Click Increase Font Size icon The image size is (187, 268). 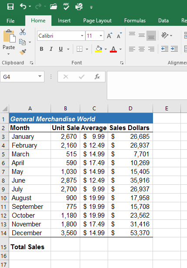click(110, 35)
